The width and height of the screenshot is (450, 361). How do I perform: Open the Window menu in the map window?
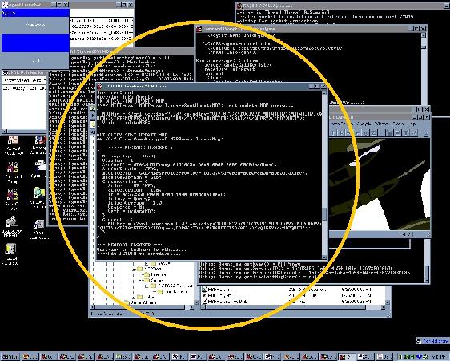(382, 124)
